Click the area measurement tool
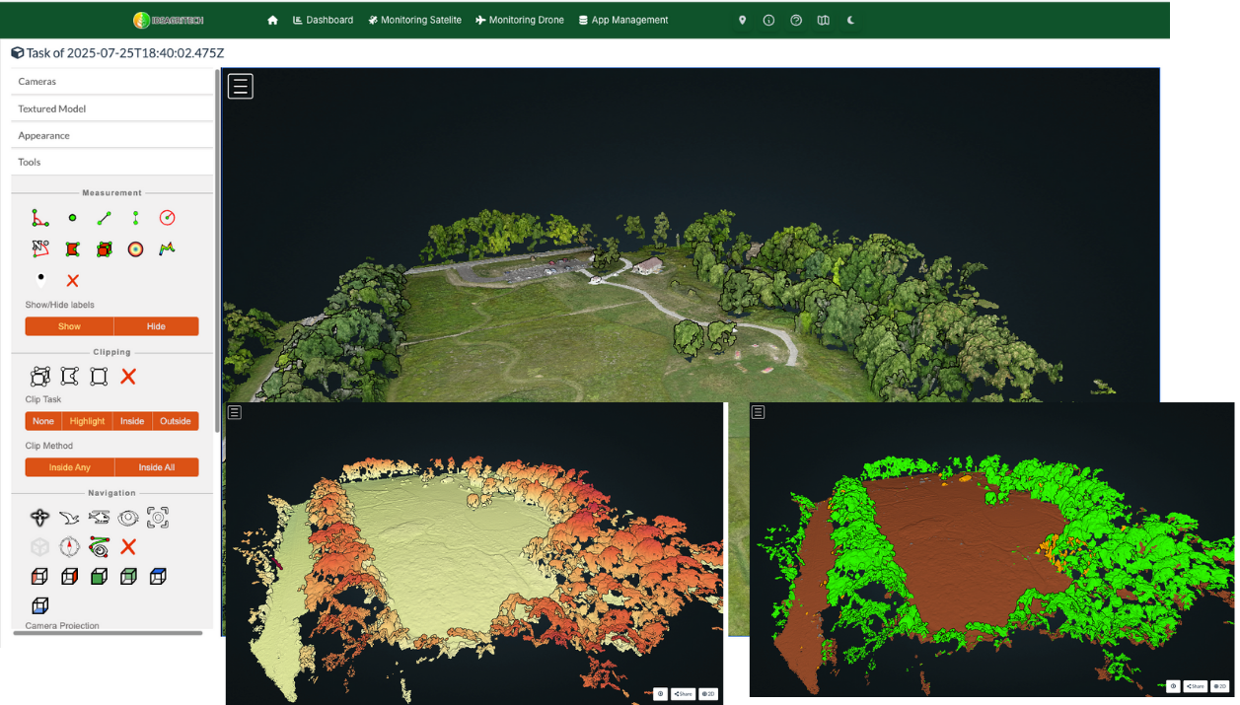This screenshot has height=705, width=1240. pyautogui.click(x=72, y=249)
